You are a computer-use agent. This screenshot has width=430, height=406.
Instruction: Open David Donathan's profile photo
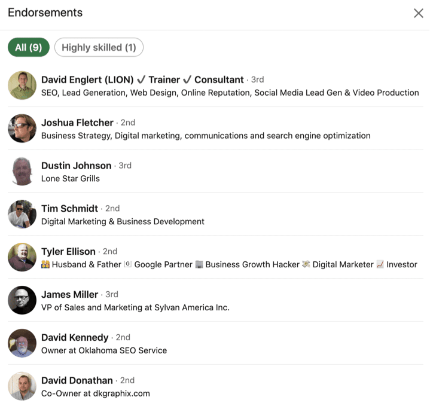22,386
